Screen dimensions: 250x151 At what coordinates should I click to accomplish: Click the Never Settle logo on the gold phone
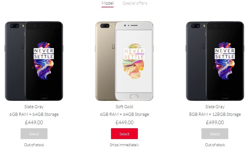pyautogui.click(x=134, y=54)
